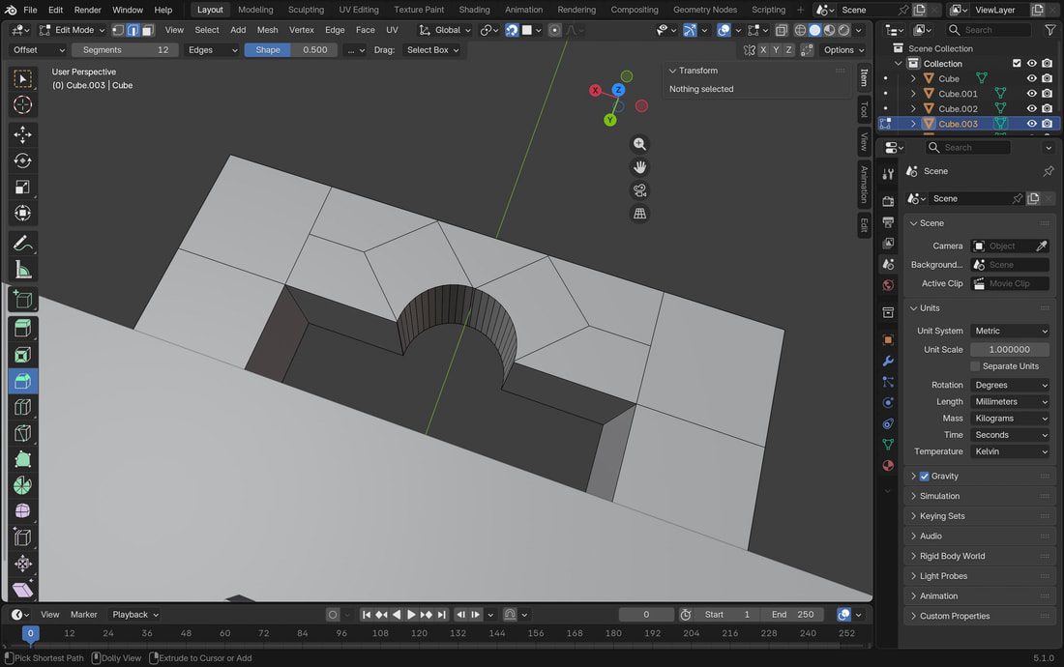Switch to the Sculpting workspace tab
This screenshot has width=1064, height=667.
coord(306,10)
